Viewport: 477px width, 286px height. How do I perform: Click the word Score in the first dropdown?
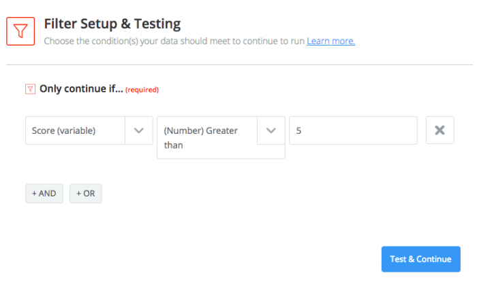[x=44, y=130]
